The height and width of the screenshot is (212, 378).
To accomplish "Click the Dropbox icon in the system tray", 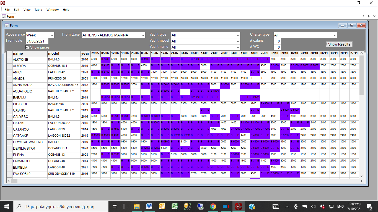I will [322, 206].
